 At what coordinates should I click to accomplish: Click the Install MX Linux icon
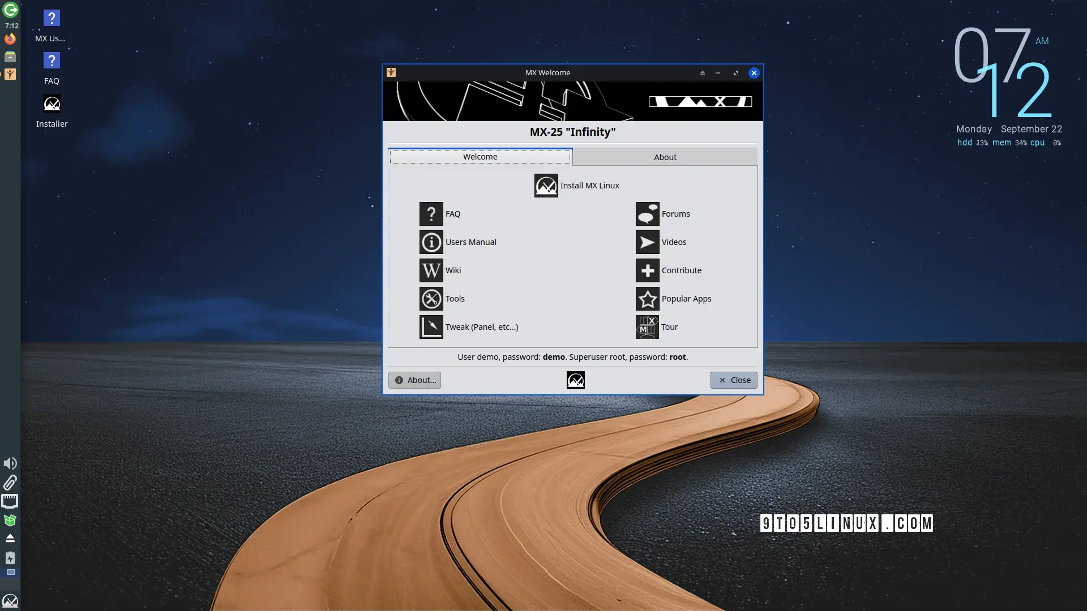pos(546,186)
